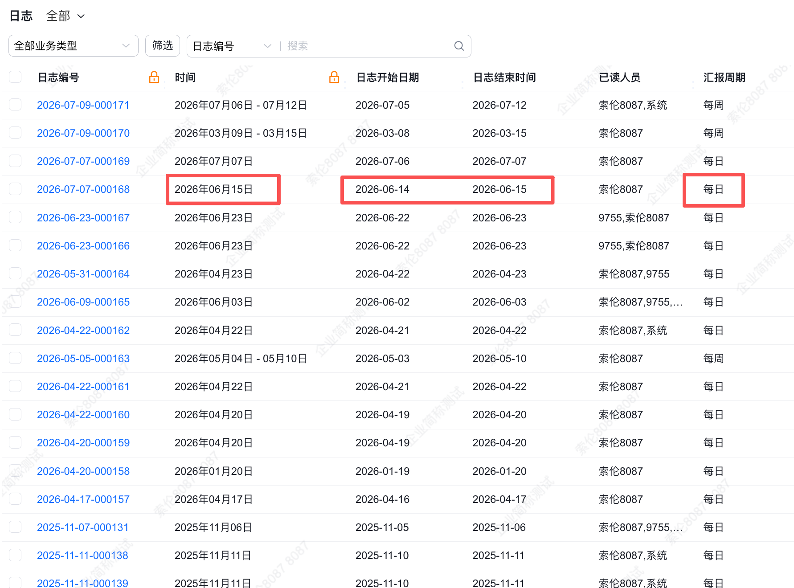Select checkbox for log 2026-07-07-000168
This screenshot has width=794, height=588.
15,189
